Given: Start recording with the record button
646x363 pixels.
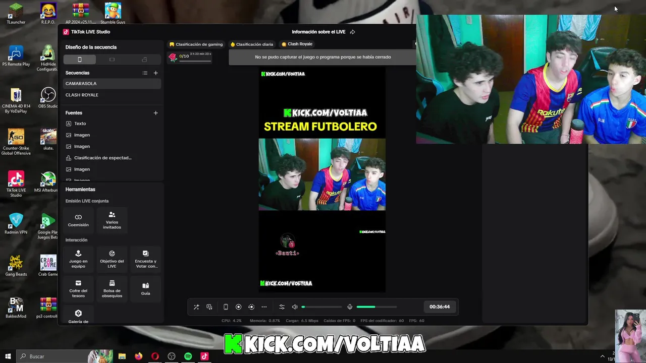Looking at the screenshot, I should [x=239, y=307].
